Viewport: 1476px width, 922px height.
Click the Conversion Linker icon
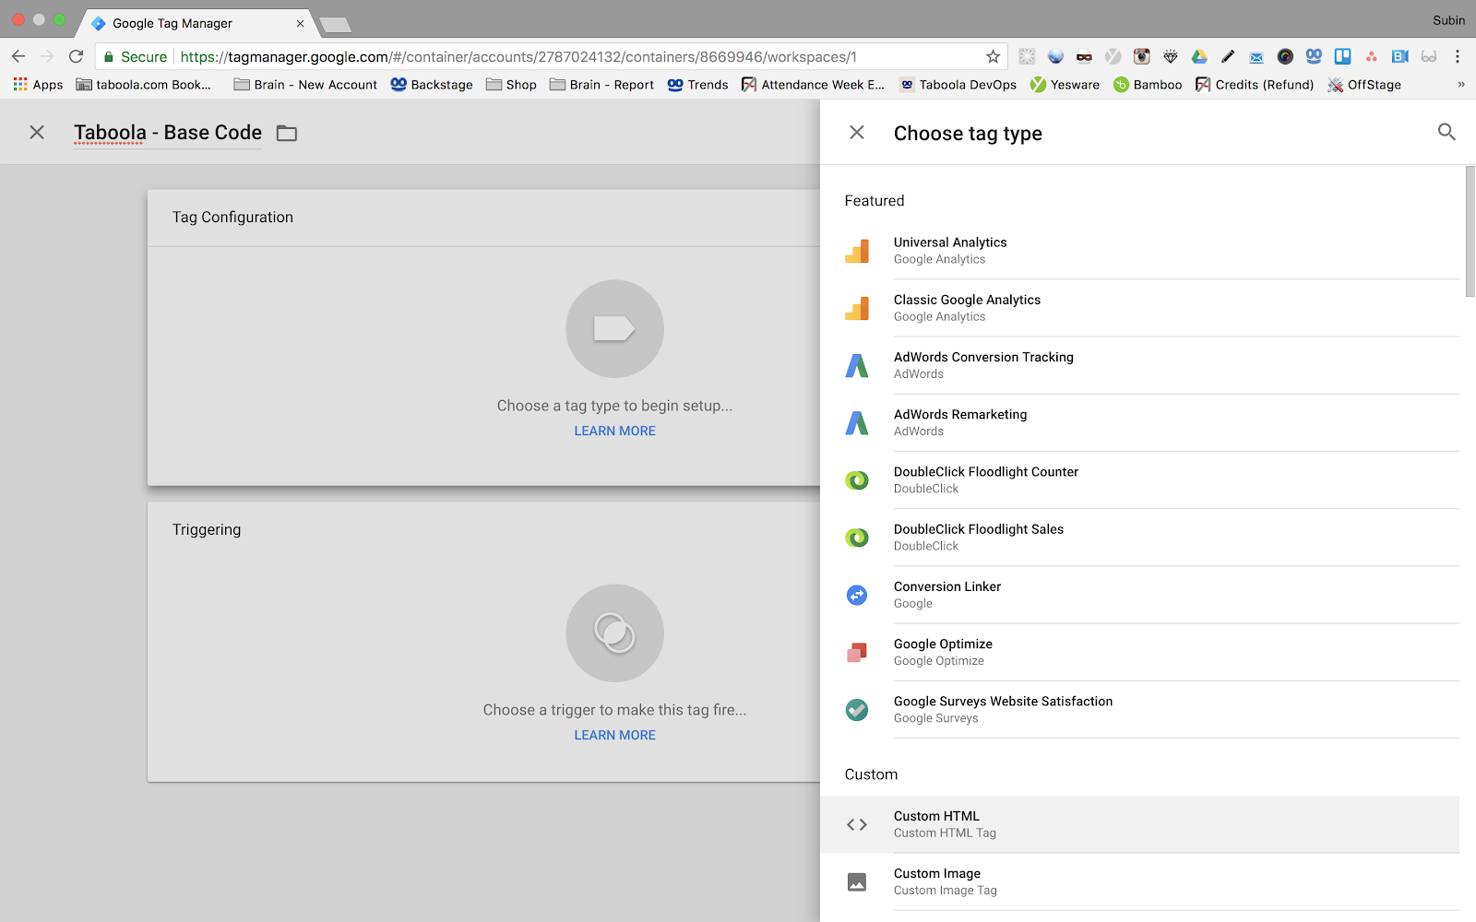pyautogui.click(x=857, y=595)
